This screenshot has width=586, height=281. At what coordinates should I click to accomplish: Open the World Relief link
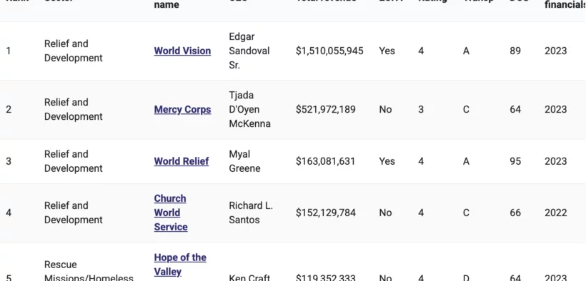pos(182,161)
